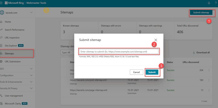The image size is (218, 108).
Task: Click the 3 rows count text
Action: click(x=204, y=101)
